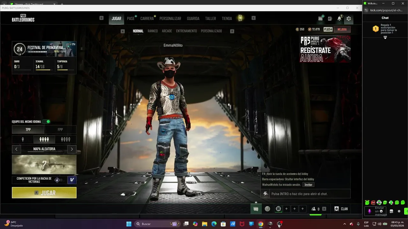Open the CLAN panel
This screenshot has height=229, width=408.
click(x=341, y=209)
